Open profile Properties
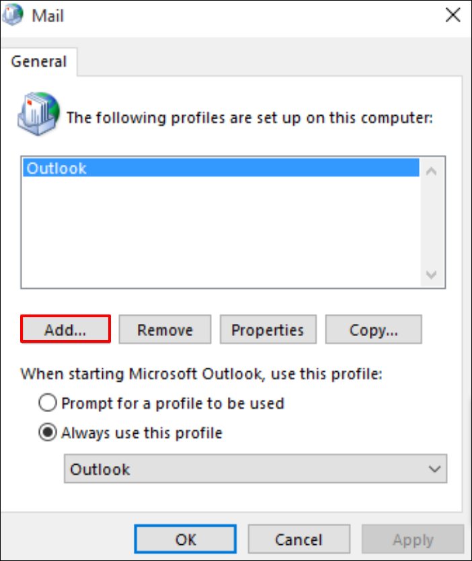This screenshot has height=561, width=472. coord(268,330)
